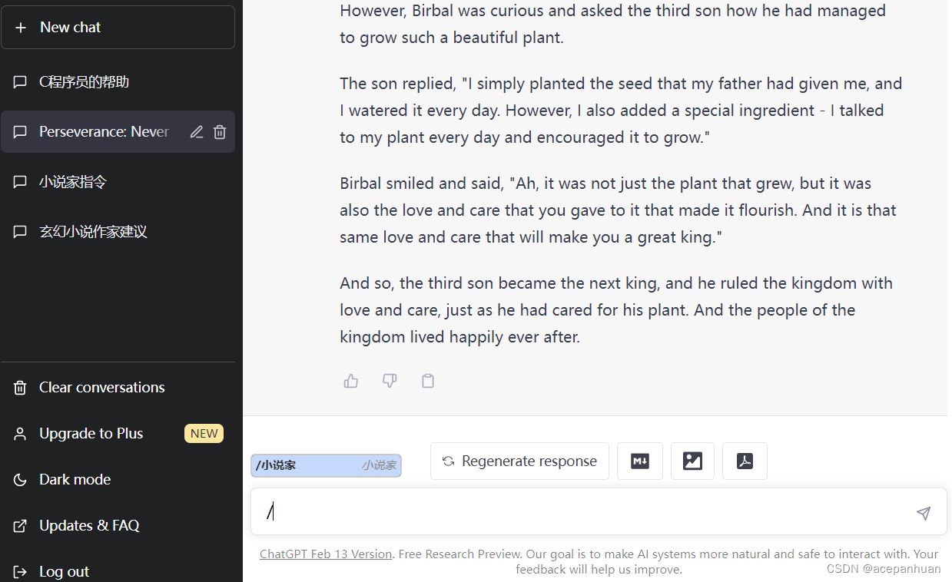
Task: Click chat bubble icon beside 小说家指令
Action: tap(21, 182)
